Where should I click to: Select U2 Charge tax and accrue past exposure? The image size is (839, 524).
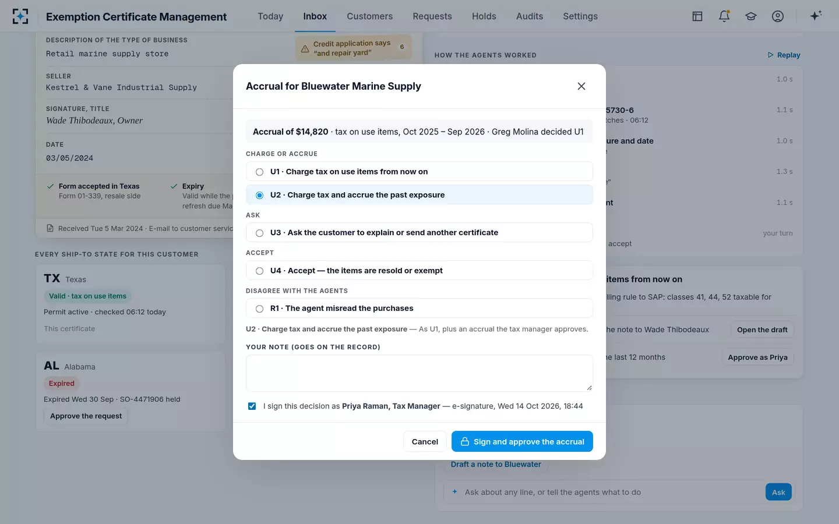[419, 195]
